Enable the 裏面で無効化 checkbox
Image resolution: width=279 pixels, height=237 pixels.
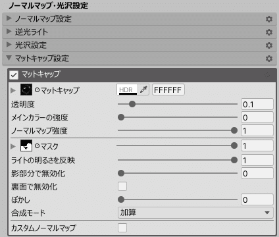pos(122,186)
